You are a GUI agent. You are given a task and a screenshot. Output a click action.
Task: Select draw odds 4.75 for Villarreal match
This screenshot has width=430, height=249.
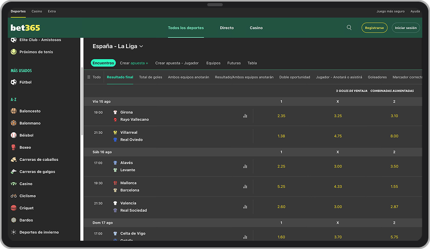[x=338, y=136]
